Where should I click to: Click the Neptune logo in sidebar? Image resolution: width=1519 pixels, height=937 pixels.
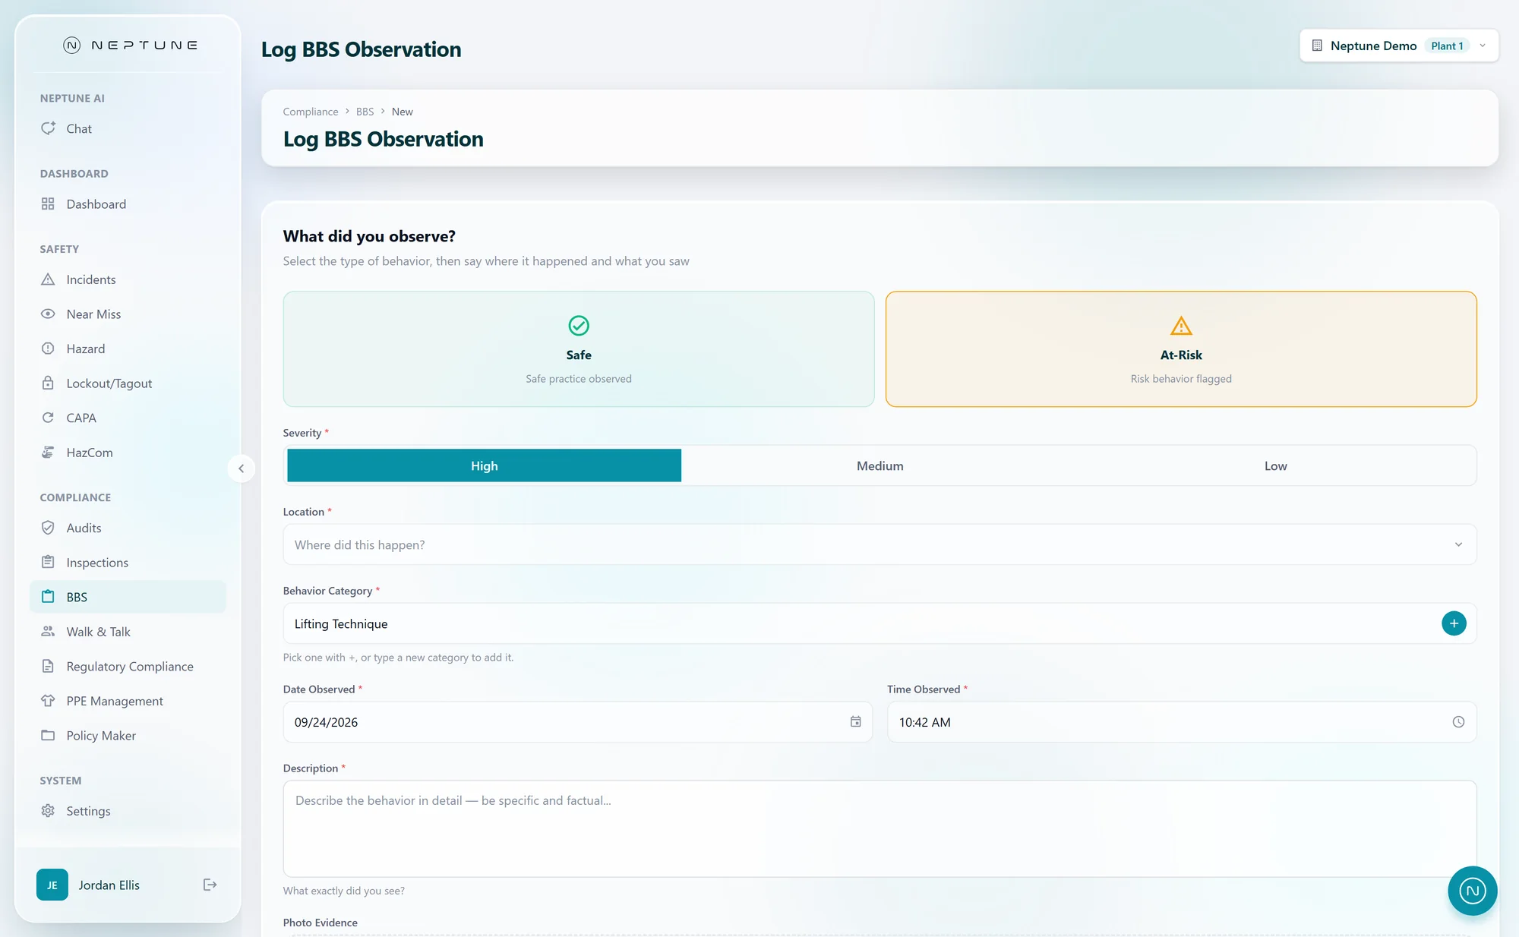coord(130,46)
